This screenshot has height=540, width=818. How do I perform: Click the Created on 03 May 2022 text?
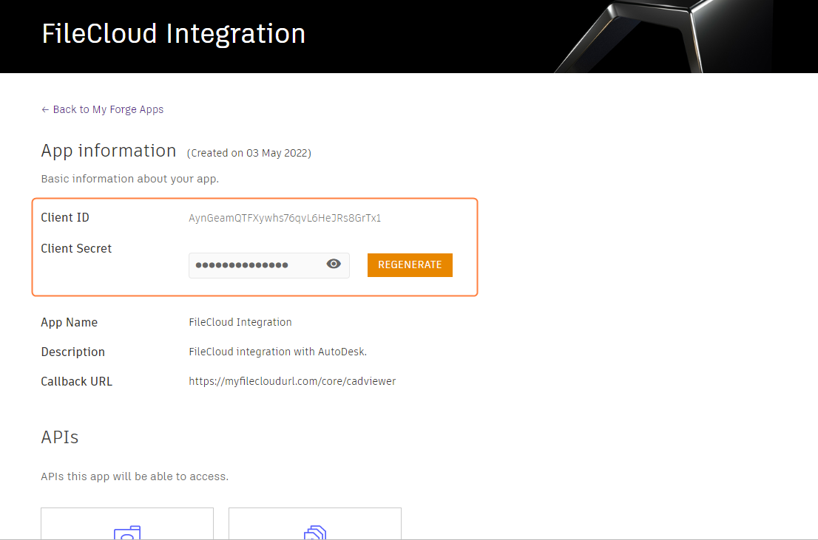(249, 153)
